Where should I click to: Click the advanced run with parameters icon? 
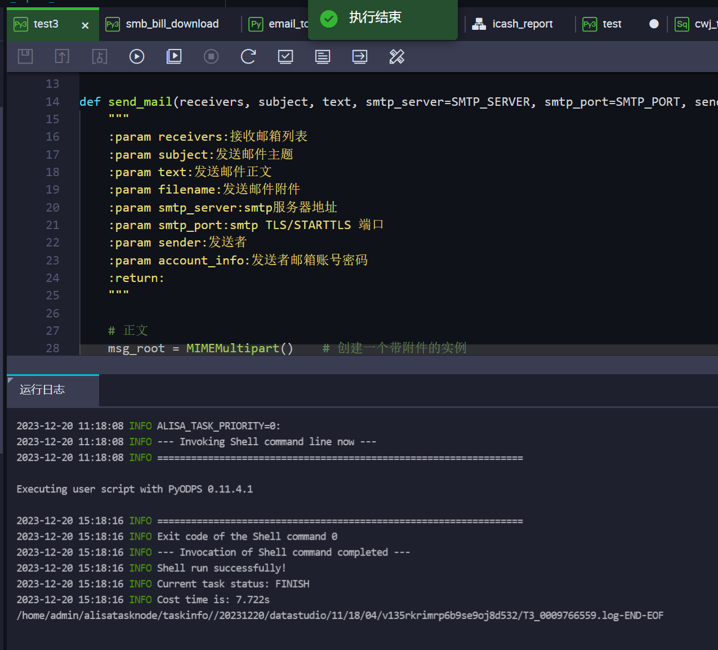174,56
